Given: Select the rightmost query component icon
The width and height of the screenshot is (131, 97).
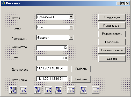Looking at the screenshot, I should [x=83, y=90].
